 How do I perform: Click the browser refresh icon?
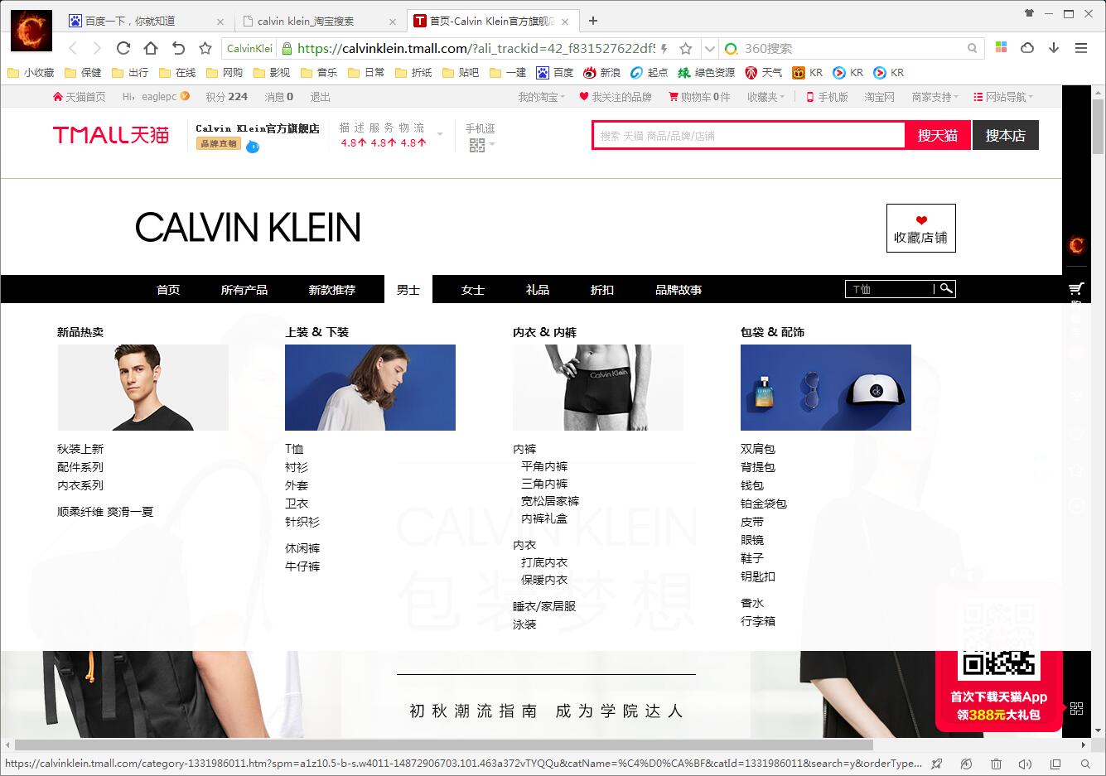tap(123, 48)
